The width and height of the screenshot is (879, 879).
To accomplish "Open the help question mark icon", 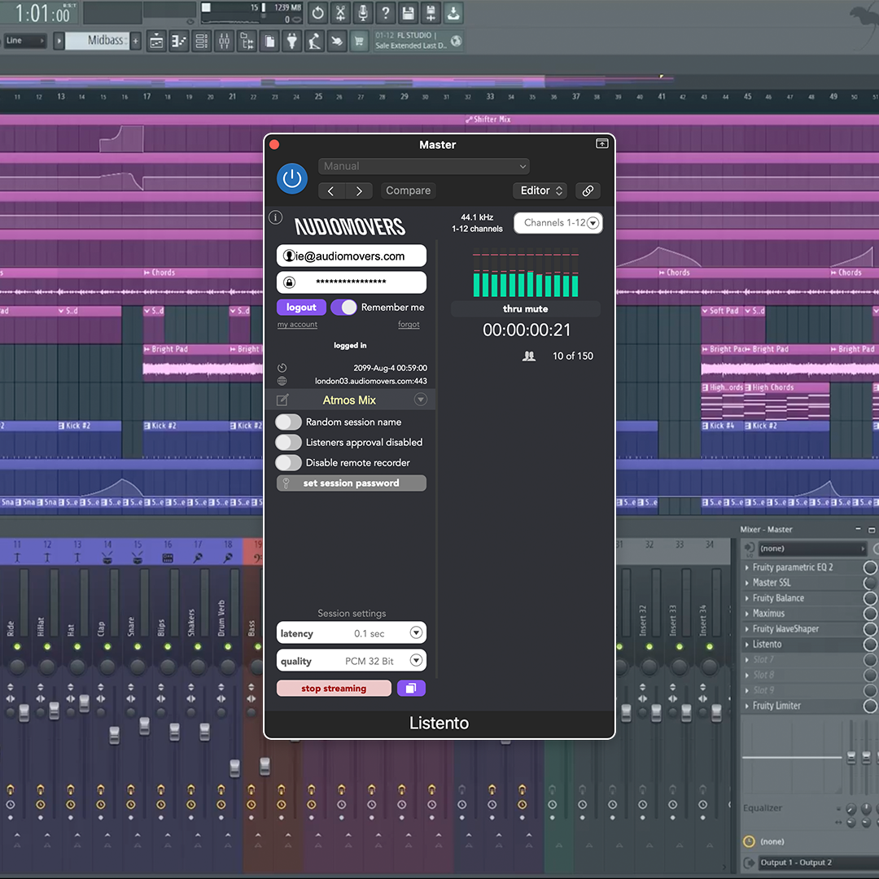I will click(x=386, y=12).
